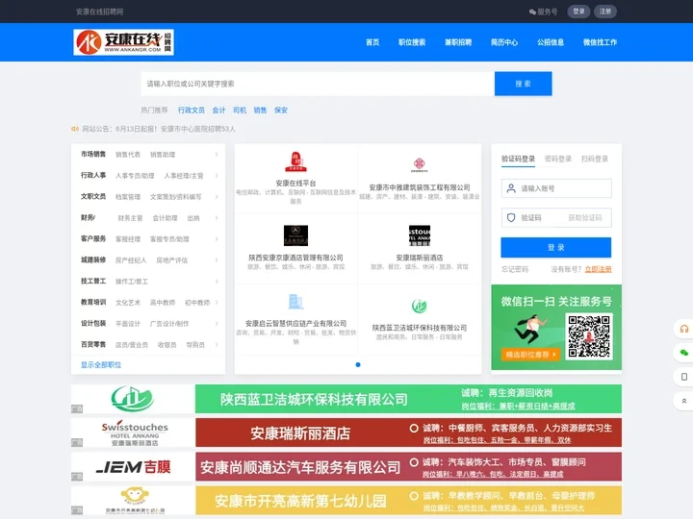
Task: Click the 忘记密码 link
Action: coord(514,269)
